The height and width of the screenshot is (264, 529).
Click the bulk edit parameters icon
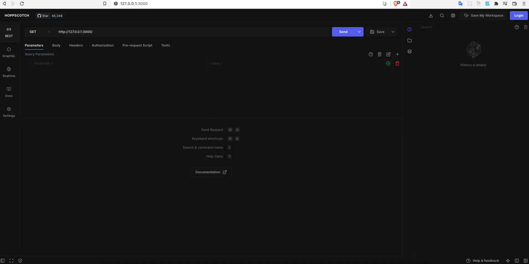click(x=388, y=54)
